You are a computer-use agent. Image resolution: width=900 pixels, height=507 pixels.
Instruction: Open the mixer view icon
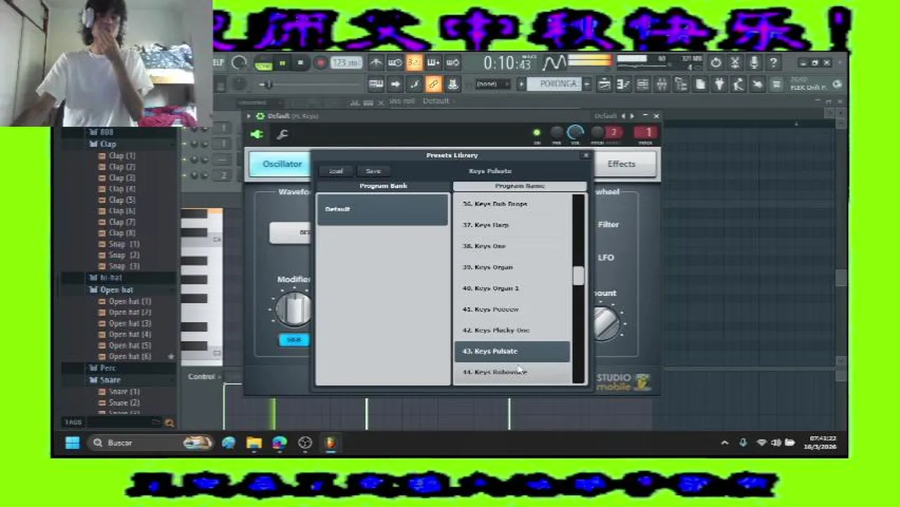click(x=661, y=84)
